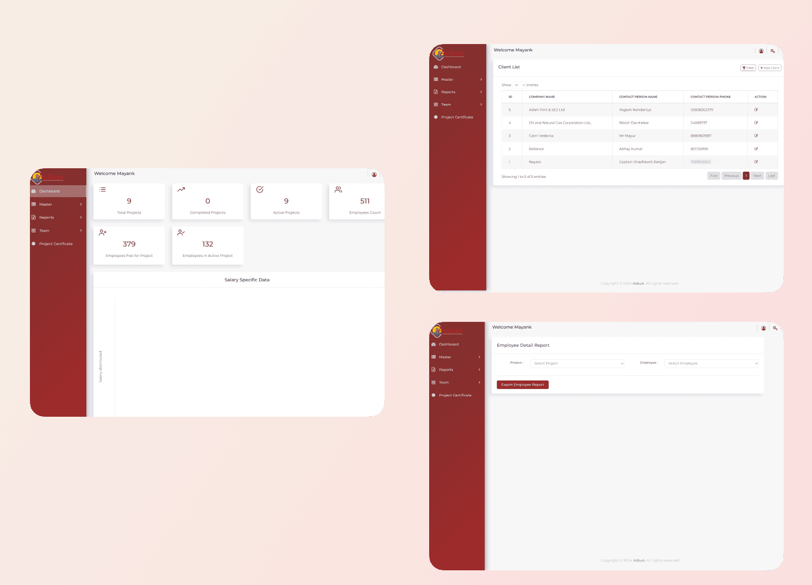Click the key icon in the Employee Detail Report header
The image size is (812, 585).
[775, 328]
